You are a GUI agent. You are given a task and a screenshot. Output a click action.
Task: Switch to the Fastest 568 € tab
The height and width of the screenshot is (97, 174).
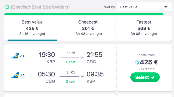[x=144, y=28]
